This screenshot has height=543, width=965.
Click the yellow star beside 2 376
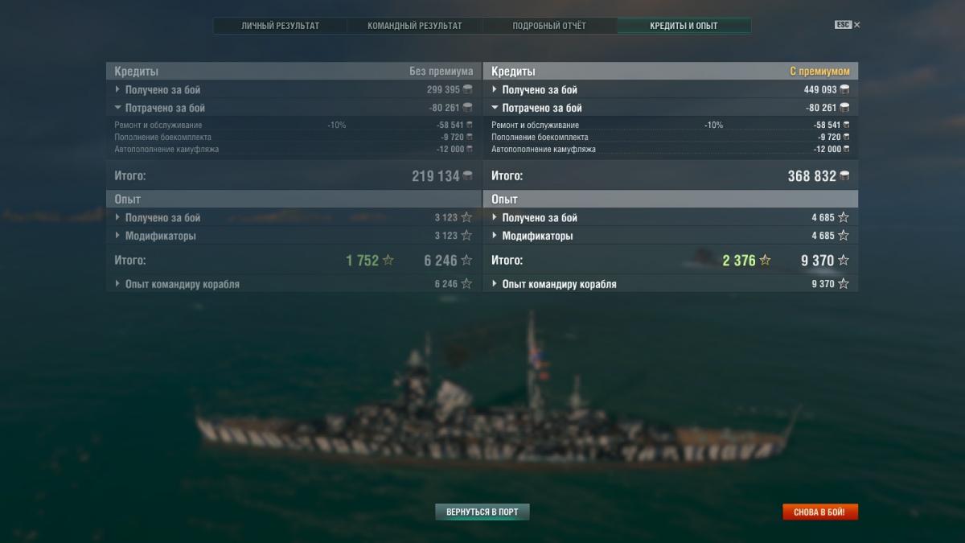tap(765, 261)
